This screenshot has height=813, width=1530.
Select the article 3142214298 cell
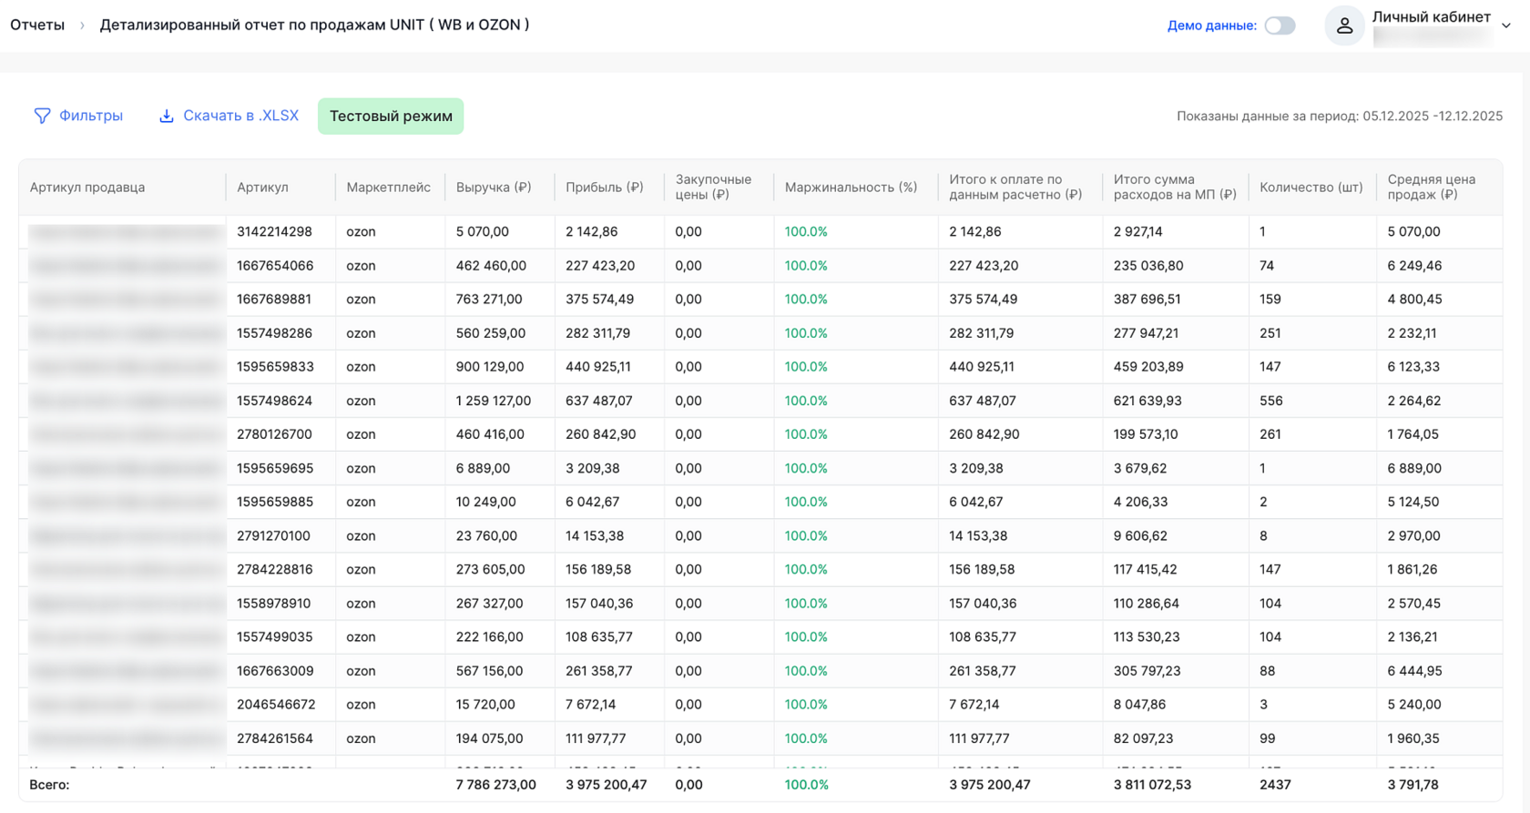pos(274,232)
